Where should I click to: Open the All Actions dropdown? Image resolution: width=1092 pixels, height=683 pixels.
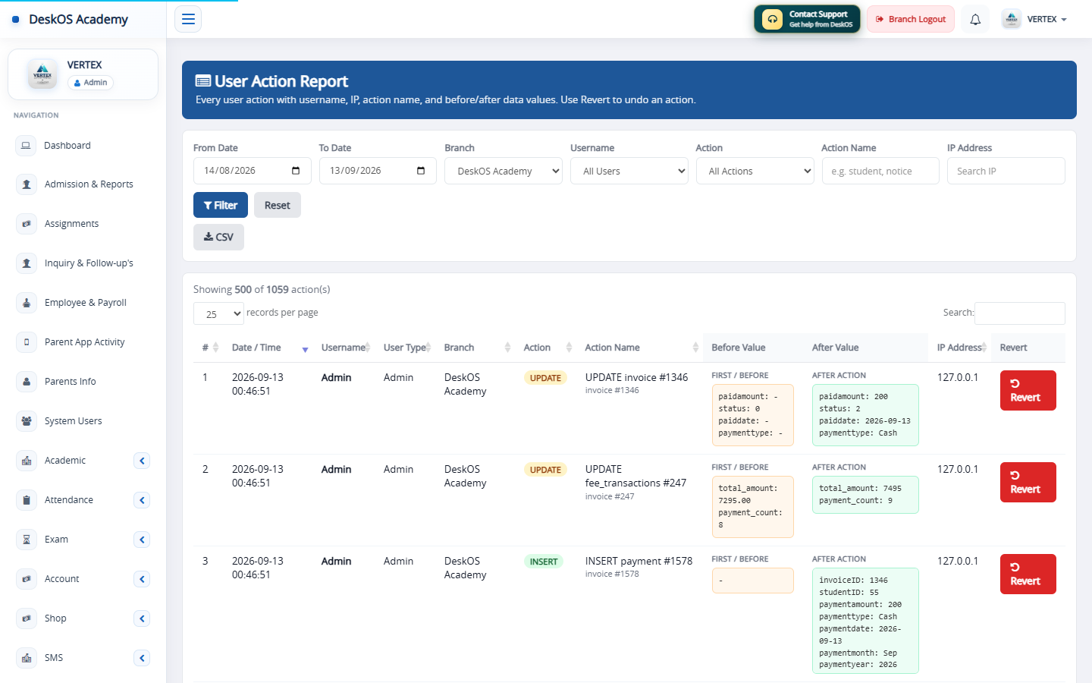[x=755, y=171]
